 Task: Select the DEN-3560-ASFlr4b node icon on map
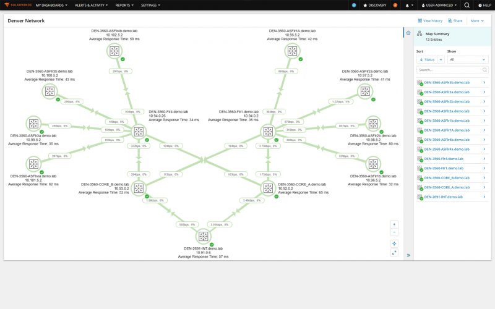[x=114, y=51]
